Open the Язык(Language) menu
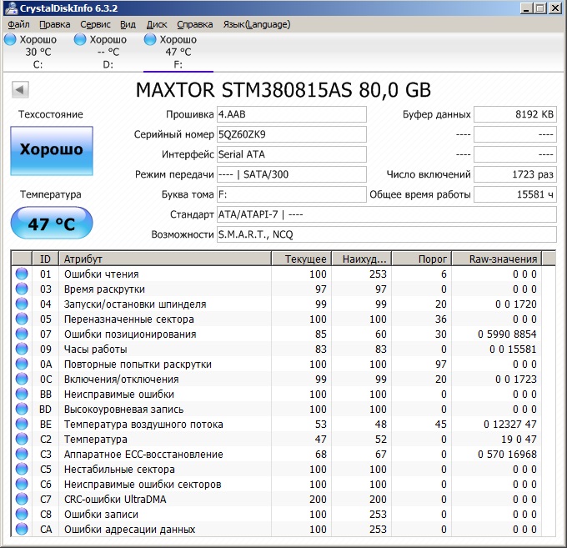Viewport: 567px width, 548px height. tap(257, 24)
